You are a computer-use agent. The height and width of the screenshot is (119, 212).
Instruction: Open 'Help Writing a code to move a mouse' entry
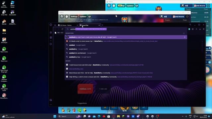(x=126, y=77)
